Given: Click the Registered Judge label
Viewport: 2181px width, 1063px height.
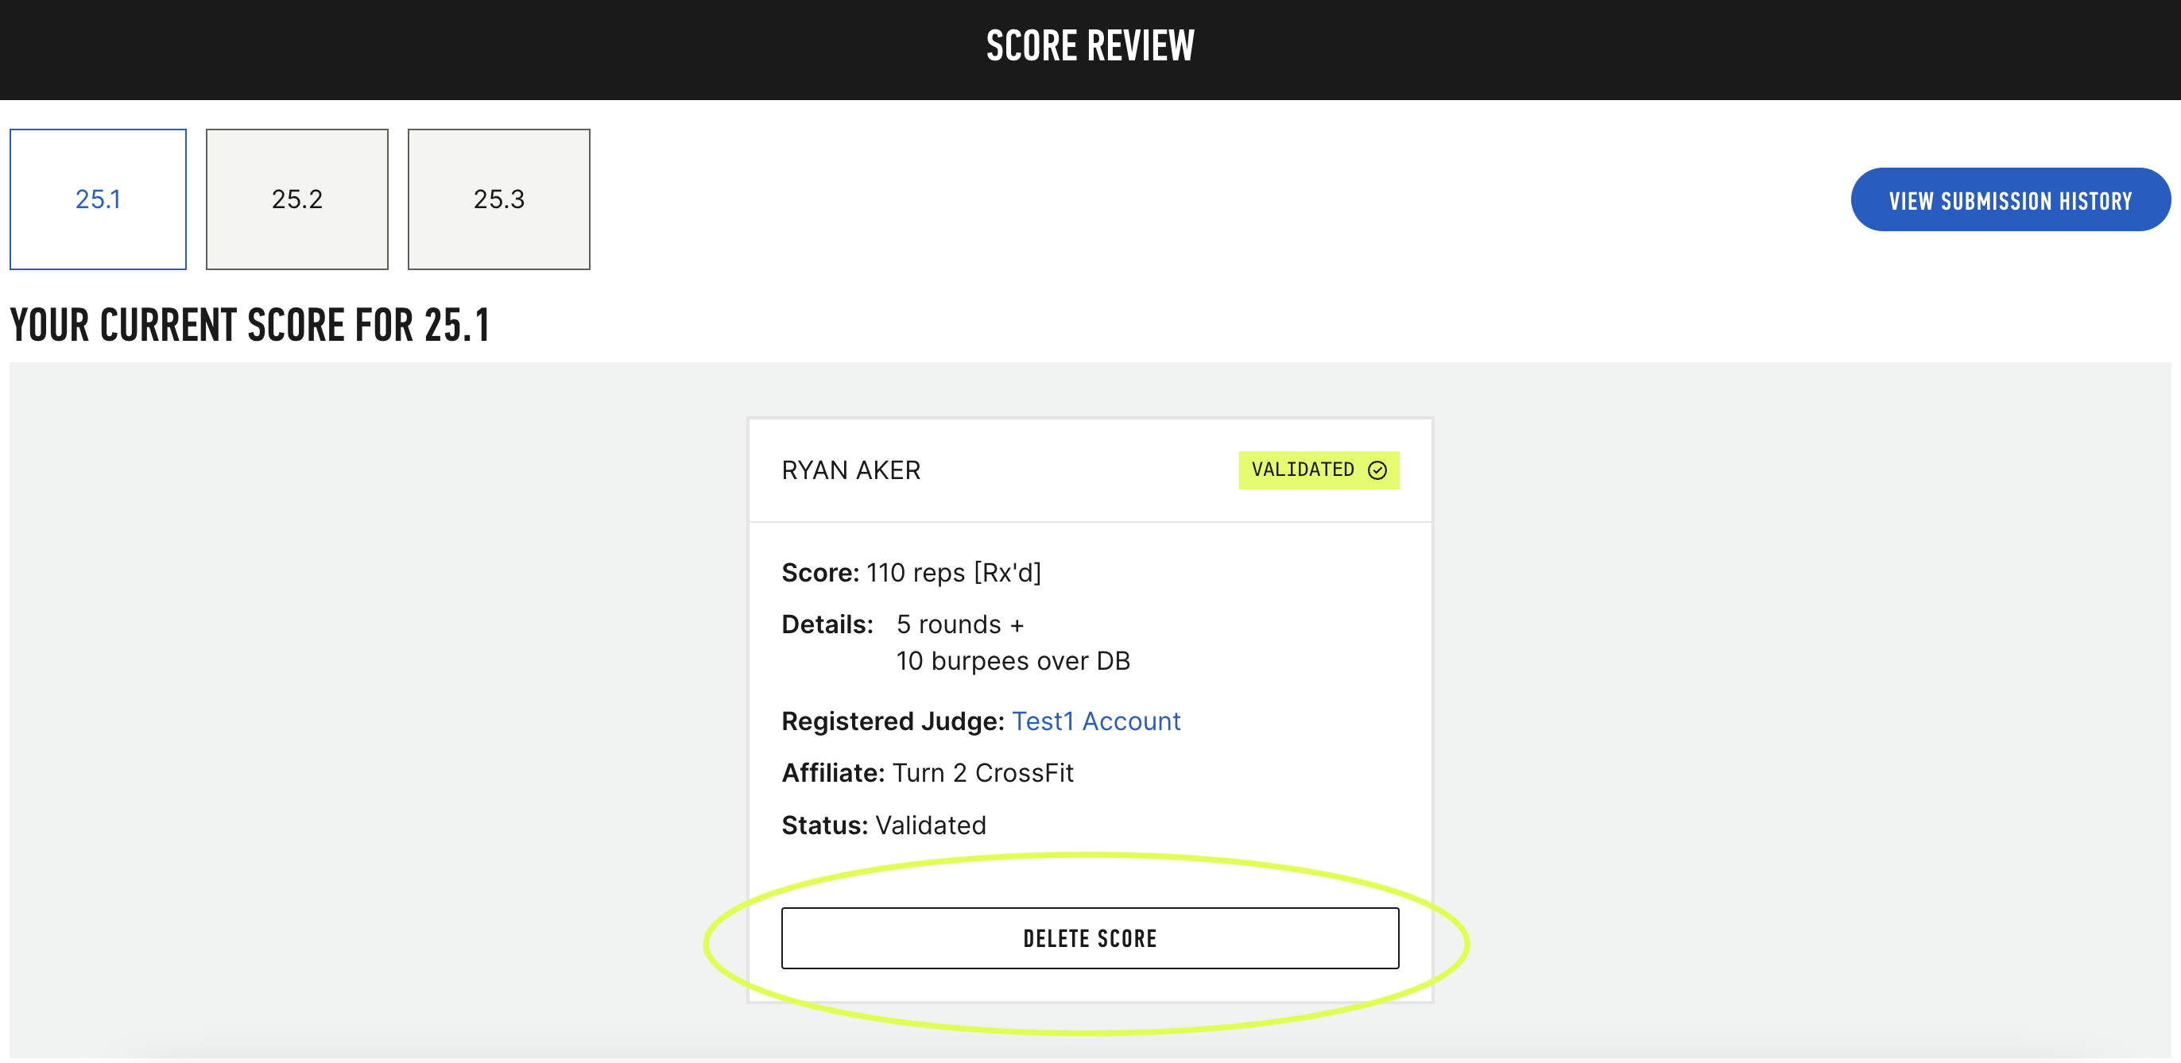Looking at the screenshot, I should pos(890,721).
